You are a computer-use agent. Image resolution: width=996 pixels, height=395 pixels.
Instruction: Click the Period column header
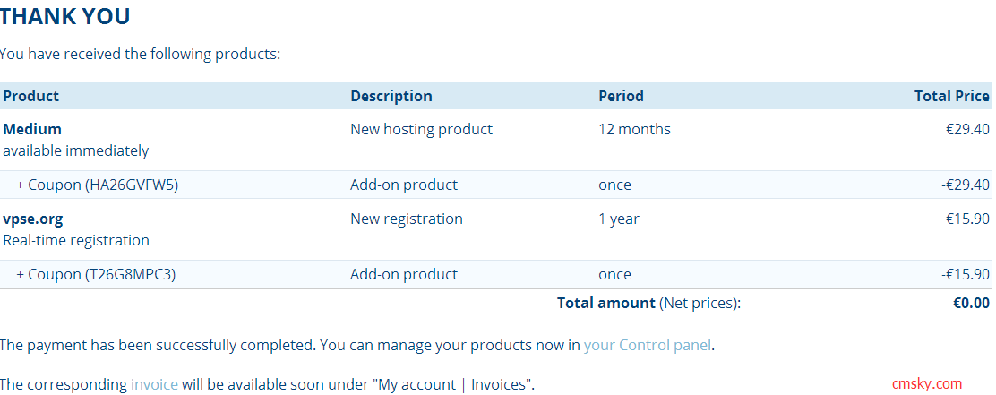[x=621, y=96]
